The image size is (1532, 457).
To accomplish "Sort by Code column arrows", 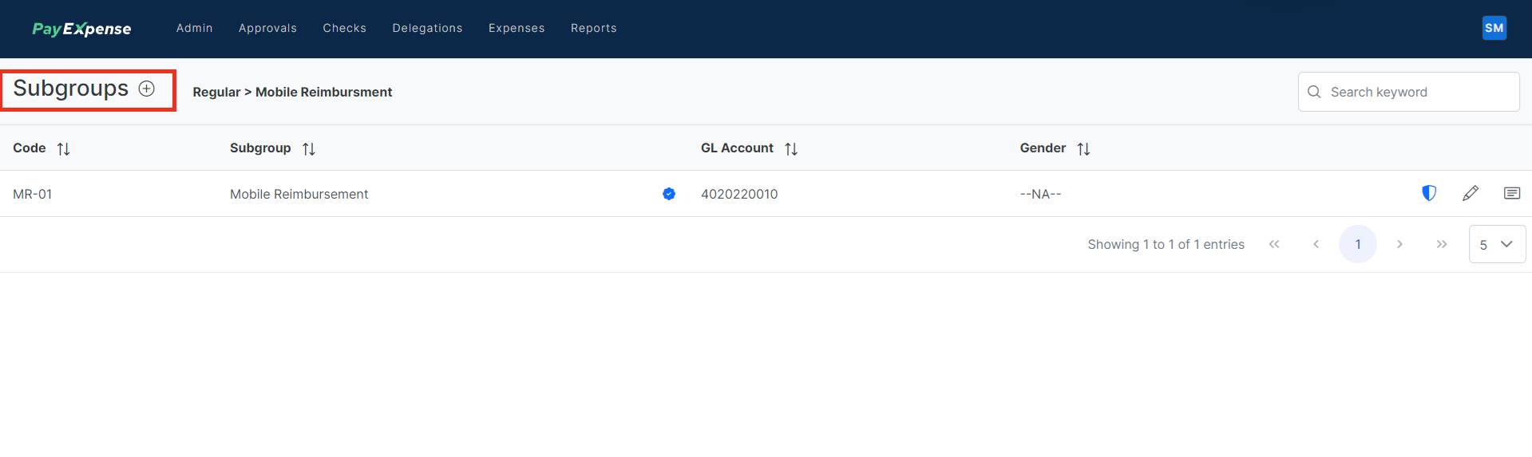I will (64, 149).
